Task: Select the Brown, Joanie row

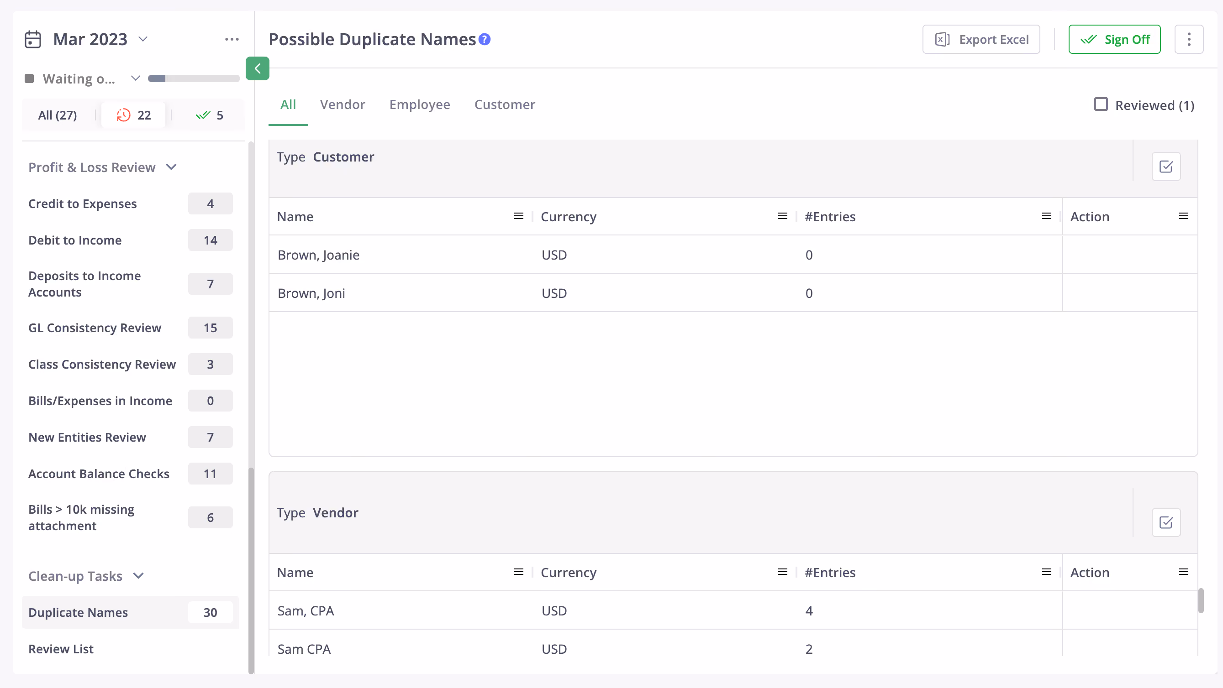Action: pyautogui.click(x=733, y=255)
